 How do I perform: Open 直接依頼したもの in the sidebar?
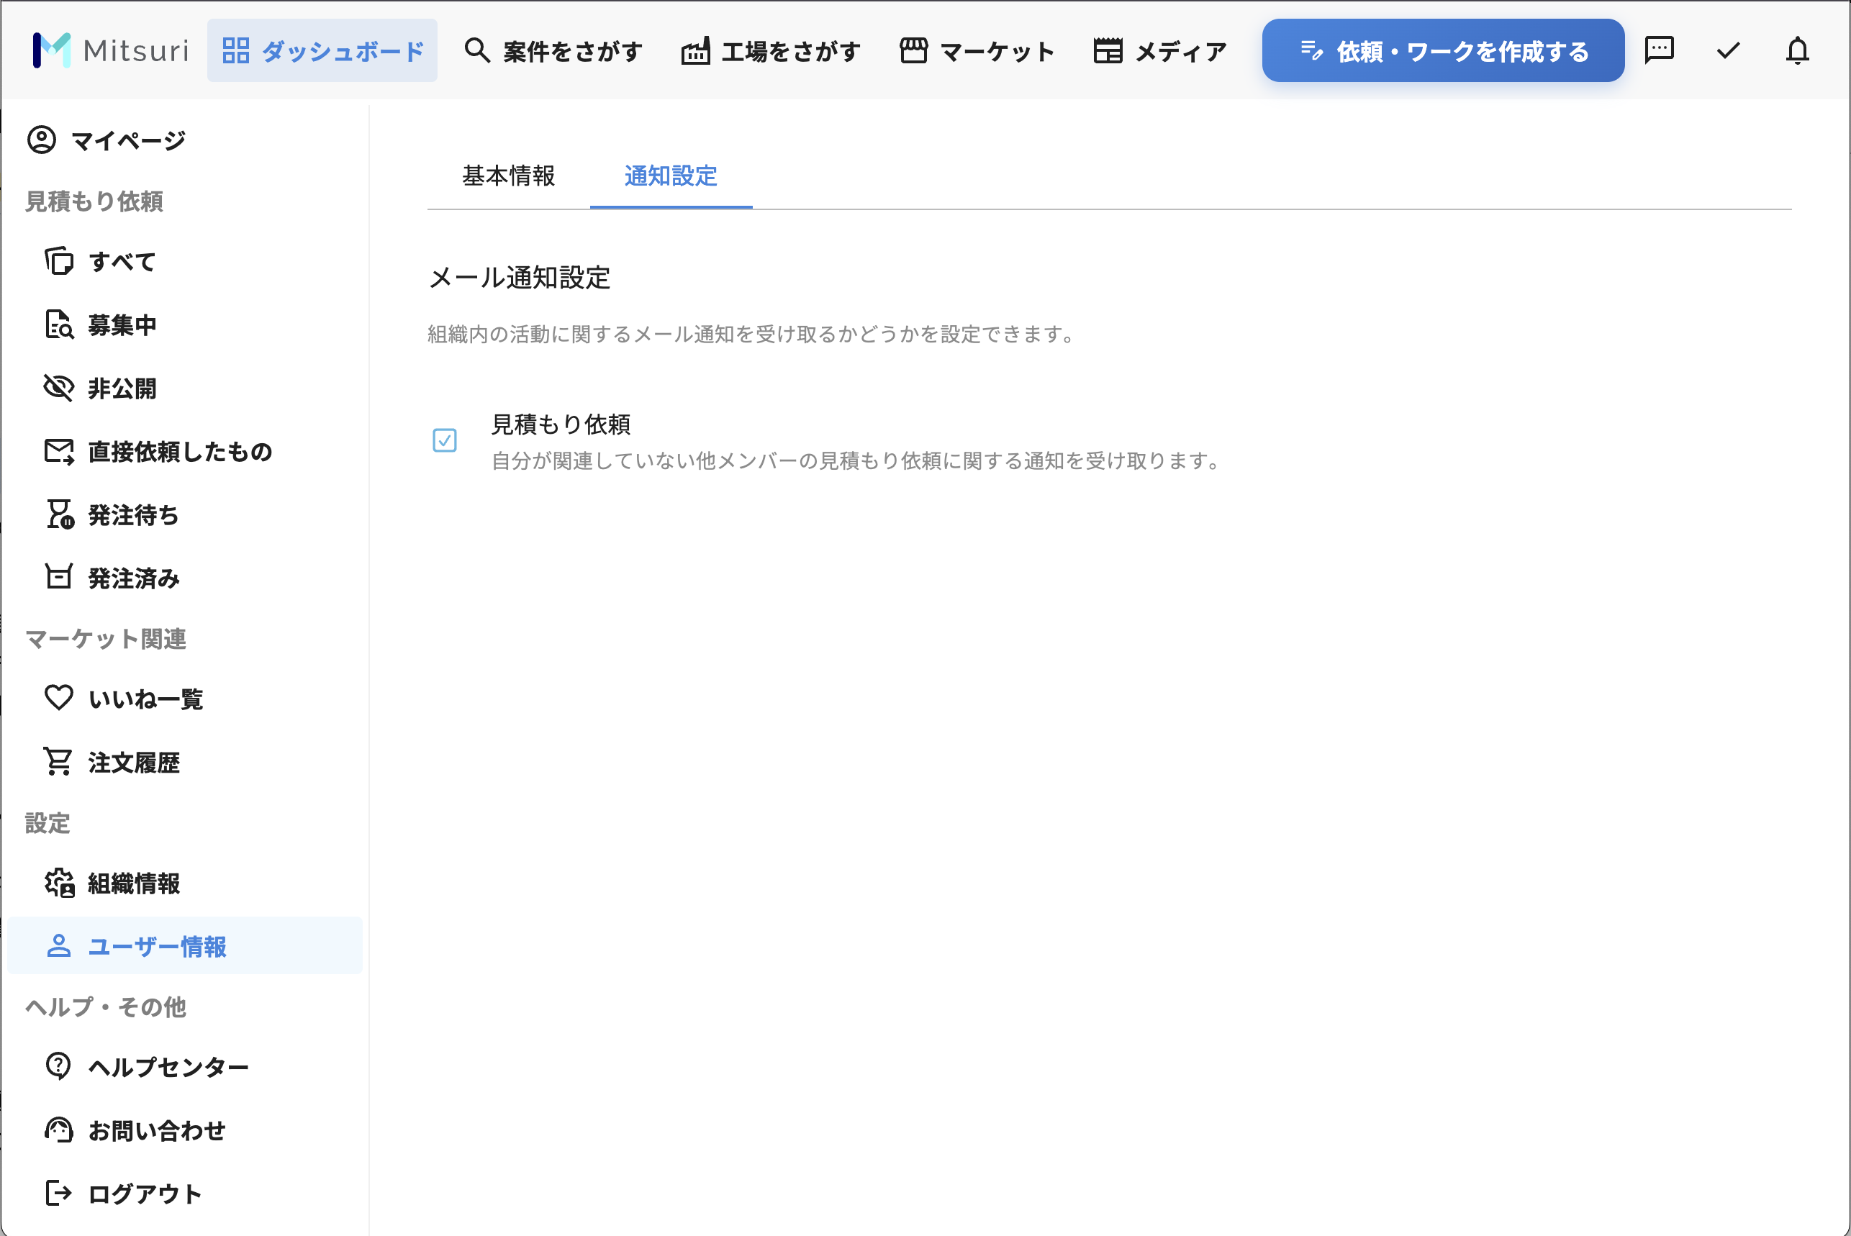point(185,452)
